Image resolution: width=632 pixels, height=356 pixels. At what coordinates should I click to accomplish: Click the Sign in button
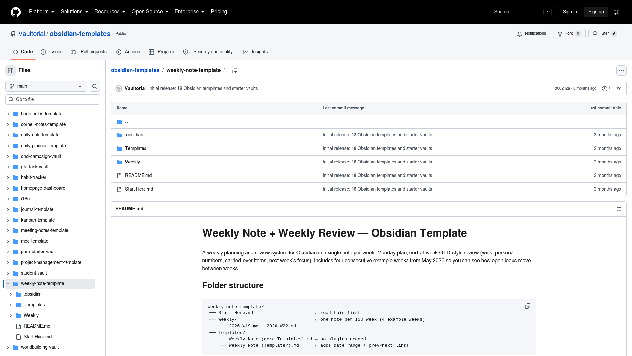tap(570, 12)
